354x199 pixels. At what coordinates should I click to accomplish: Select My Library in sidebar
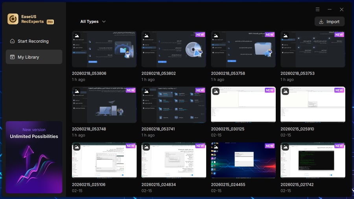coord(34,57)
